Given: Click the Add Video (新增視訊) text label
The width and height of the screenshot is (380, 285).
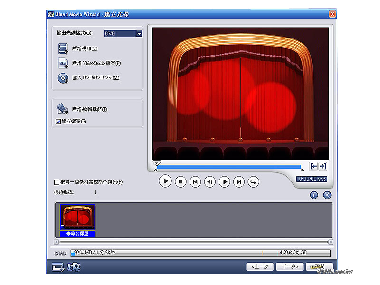Looking at the screenshot, I should [85, 49].
